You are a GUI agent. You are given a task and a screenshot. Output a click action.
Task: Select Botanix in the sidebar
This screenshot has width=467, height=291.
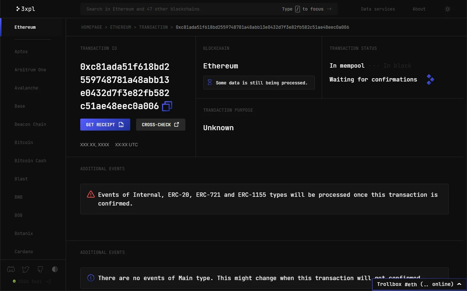click(24, 234)
